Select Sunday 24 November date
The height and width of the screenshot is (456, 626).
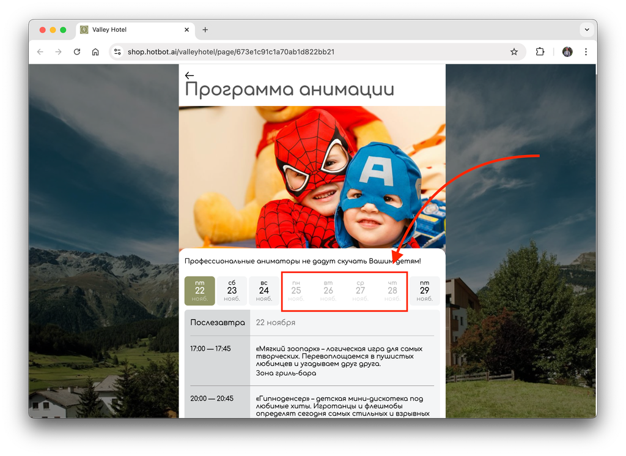[x=264, y=291]
